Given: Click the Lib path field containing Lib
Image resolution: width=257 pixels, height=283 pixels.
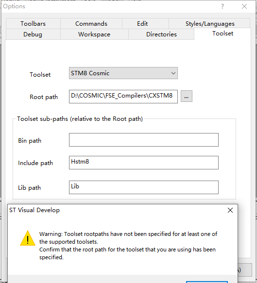Looking at the screenshot, I should 144,187.
